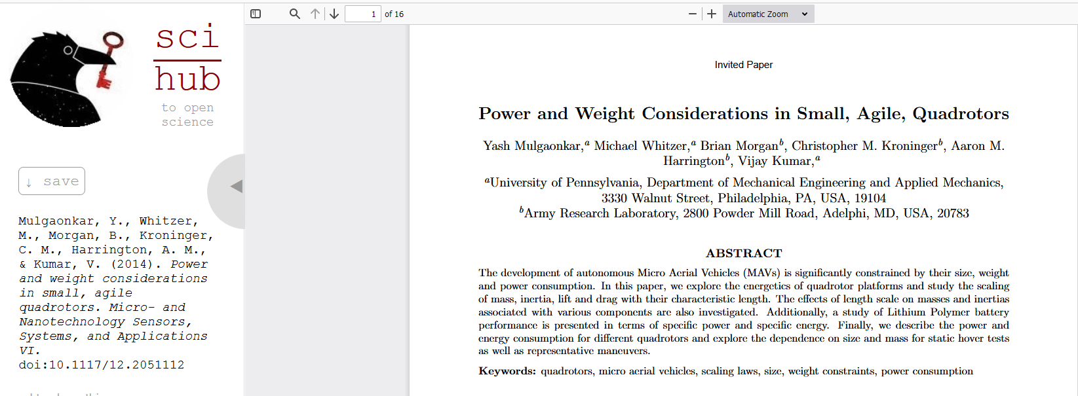Screen dimensions: 1078x396
Task: Click the red 'sci hub' title text
Action: click(187, 59)
